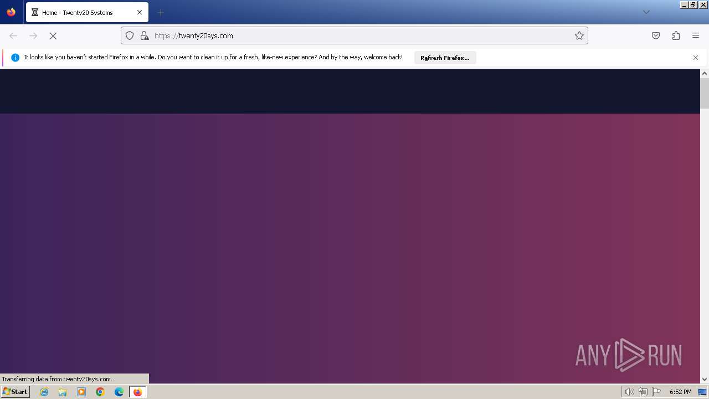Click the vertical scrollbar thumb

705,93
